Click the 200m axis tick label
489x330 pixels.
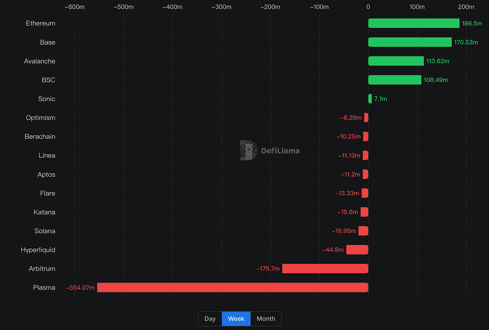466,7
